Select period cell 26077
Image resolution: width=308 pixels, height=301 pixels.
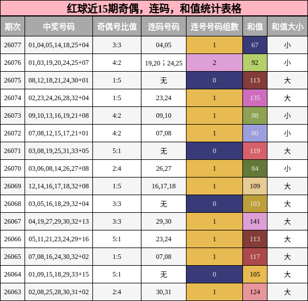tap(13, 45)
